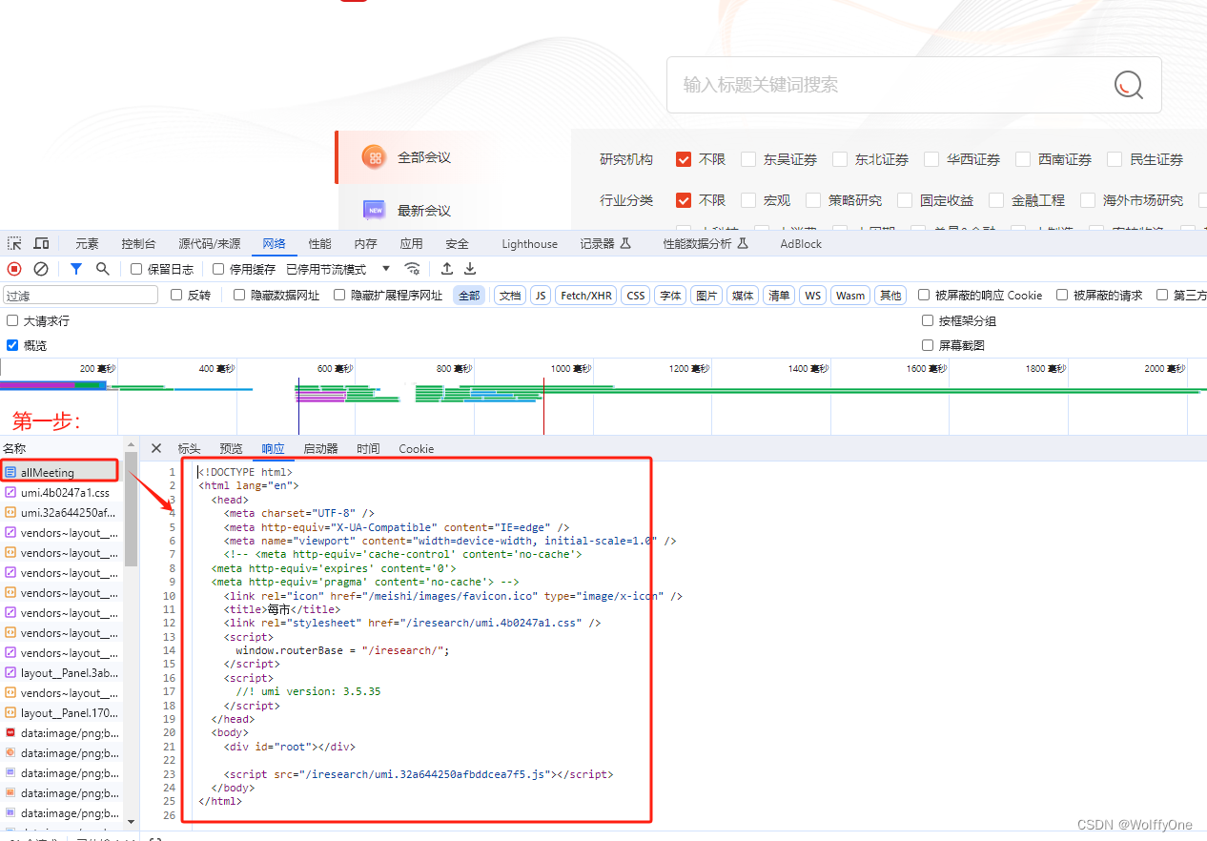Select the umi.4b0247a1.css request

[60, 493]
